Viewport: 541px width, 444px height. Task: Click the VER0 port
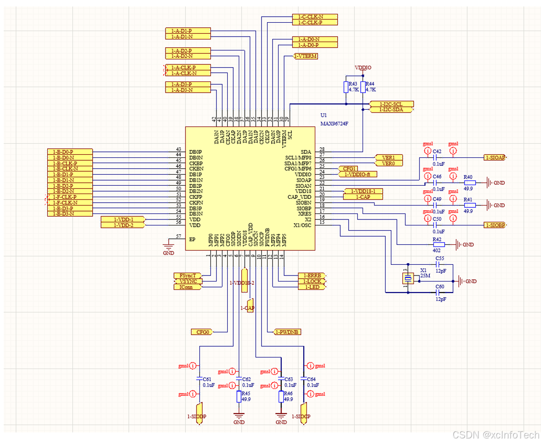click(x=388, y=163)
